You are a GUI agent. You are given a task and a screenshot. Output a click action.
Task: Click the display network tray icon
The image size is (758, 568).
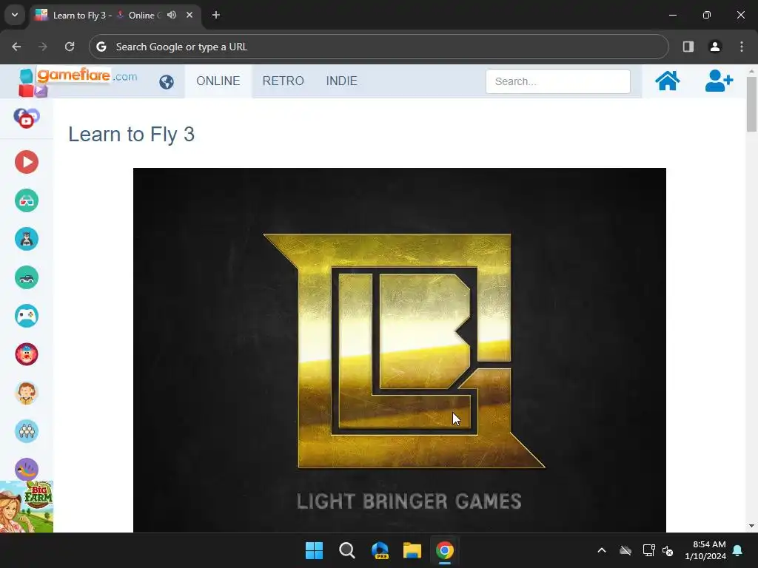point(648,550)
